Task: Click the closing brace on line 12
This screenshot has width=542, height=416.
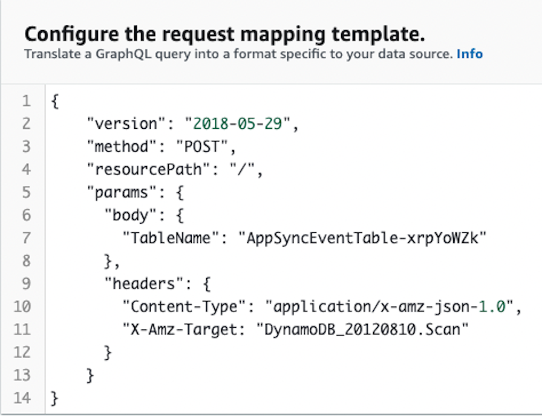Action: [109, 352]
